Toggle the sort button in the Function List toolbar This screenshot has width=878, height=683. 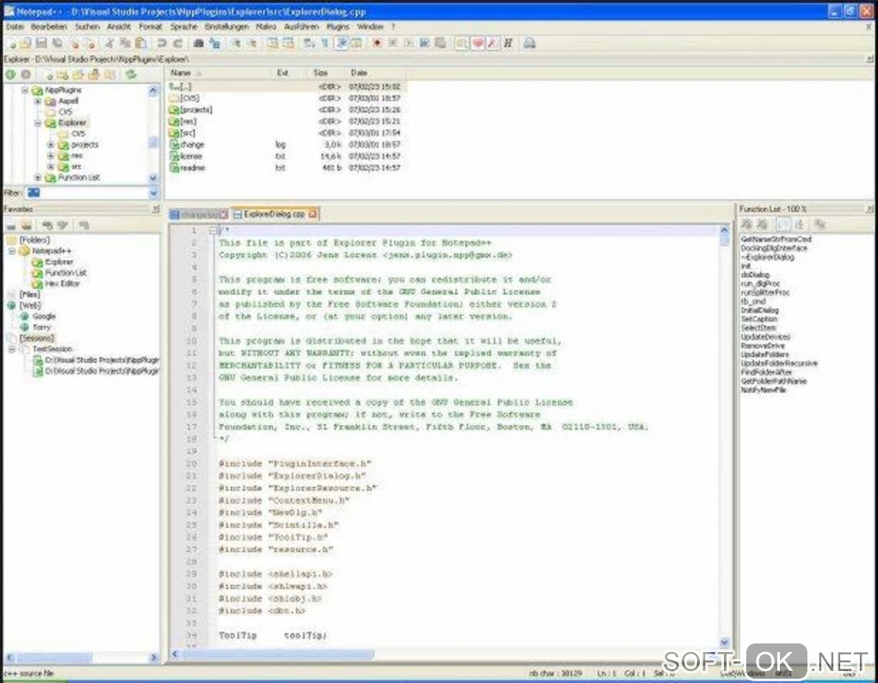[x=799, y=225]
